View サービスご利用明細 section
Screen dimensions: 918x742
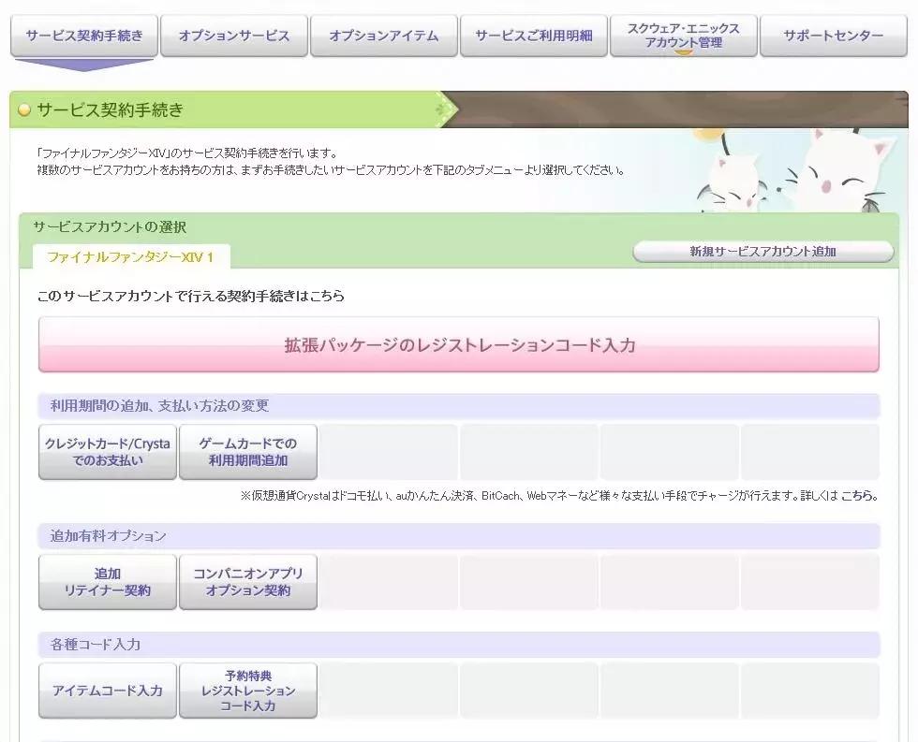(533, 36)
